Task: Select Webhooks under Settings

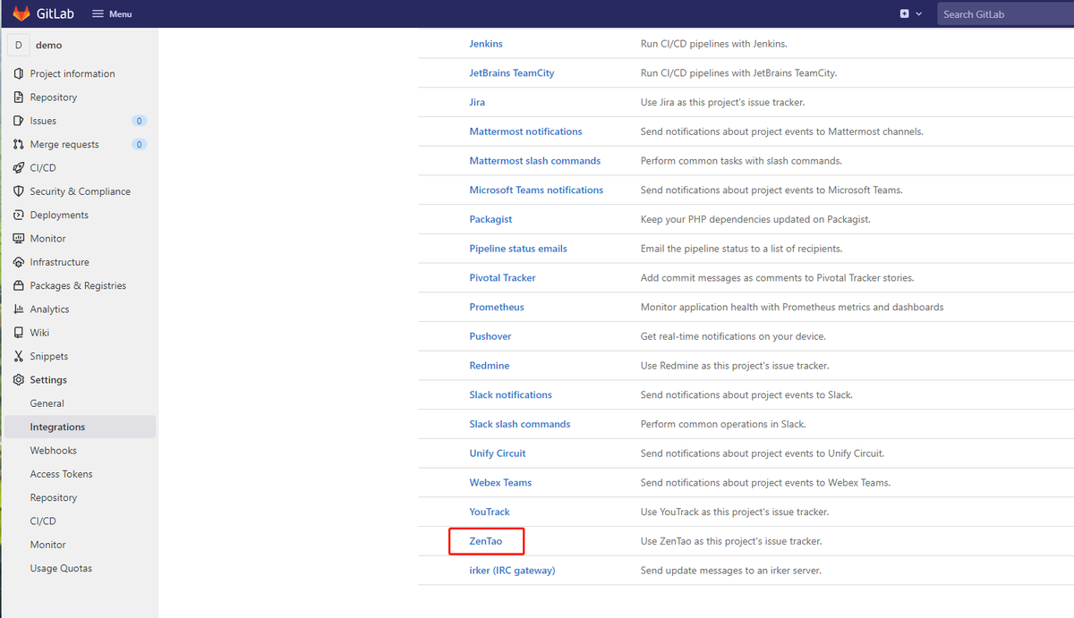Action: [53, 451]
